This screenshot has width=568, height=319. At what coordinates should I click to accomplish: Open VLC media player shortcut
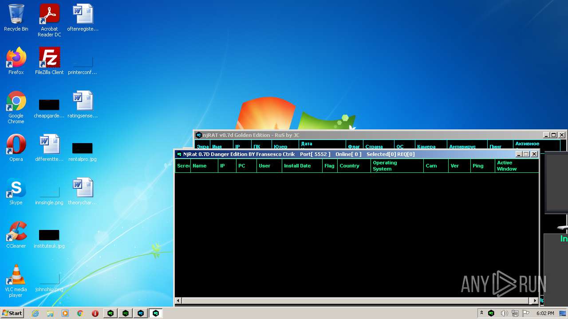(16, 281)
